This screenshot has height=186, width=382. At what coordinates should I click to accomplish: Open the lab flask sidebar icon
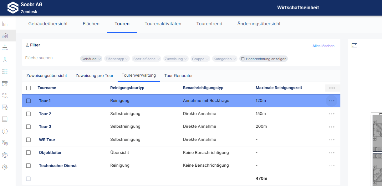(5, 60)
